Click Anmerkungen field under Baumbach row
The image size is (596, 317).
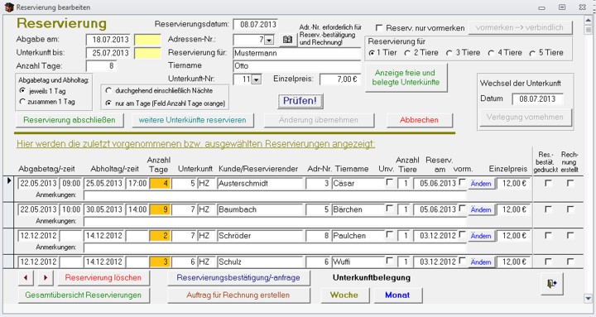tap(275, 222)
